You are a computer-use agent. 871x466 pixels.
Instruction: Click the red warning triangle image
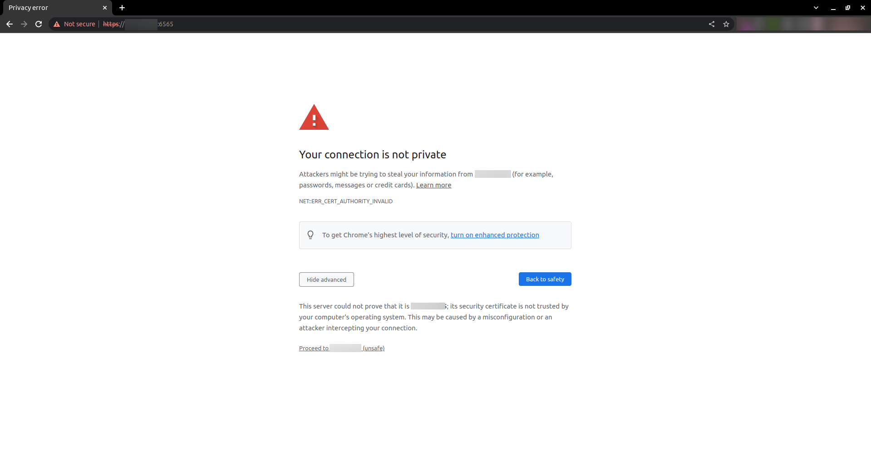pos(314,118)
